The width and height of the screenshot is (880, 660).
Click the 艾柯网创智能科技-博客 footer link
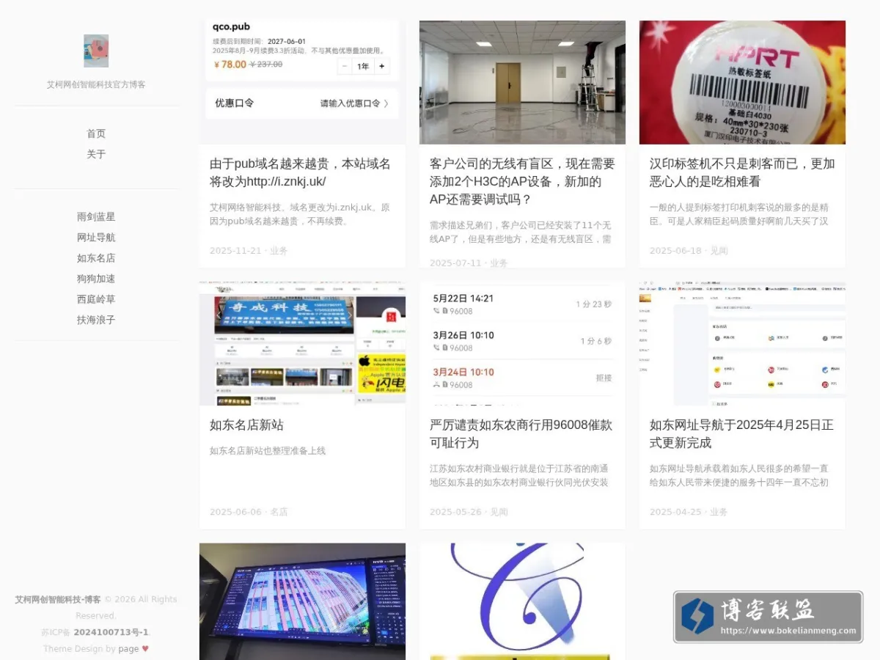(x=58, y=599)
